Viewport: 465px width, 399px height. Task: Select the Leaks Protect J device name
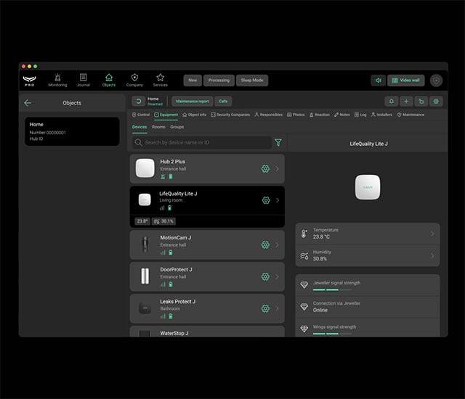(177, 302)
